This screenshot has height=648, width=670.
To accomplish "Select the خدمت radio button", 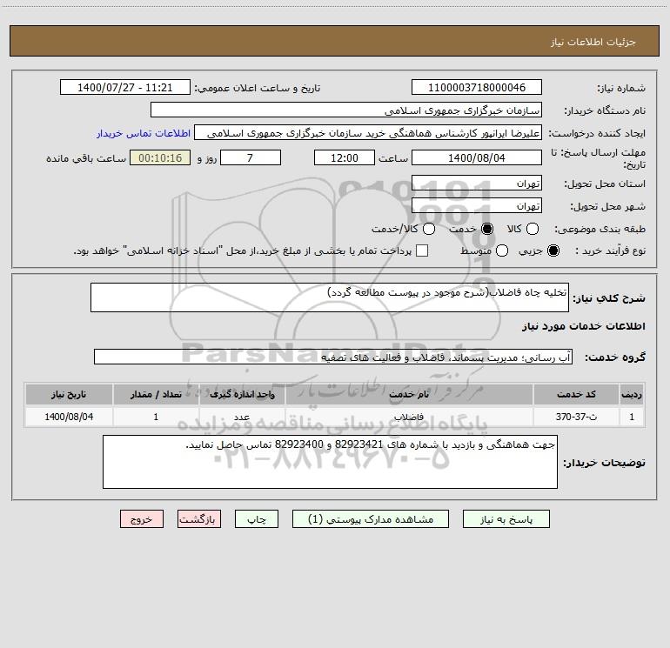I will point(487,229).
